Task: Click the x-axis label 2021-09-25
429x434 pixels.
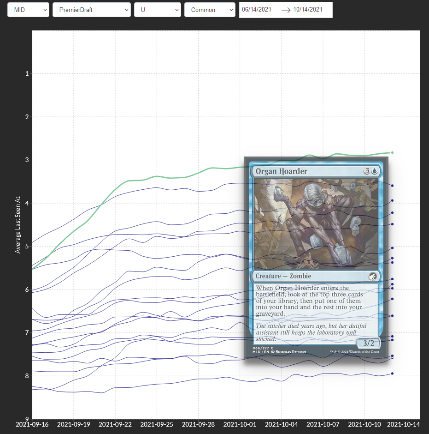Action: click(x=157, y=424)
